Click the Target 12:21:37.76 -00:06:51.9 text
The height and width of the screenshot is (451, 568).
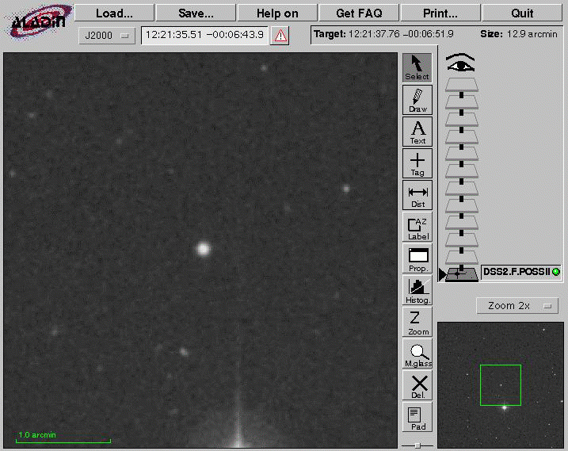383,34
